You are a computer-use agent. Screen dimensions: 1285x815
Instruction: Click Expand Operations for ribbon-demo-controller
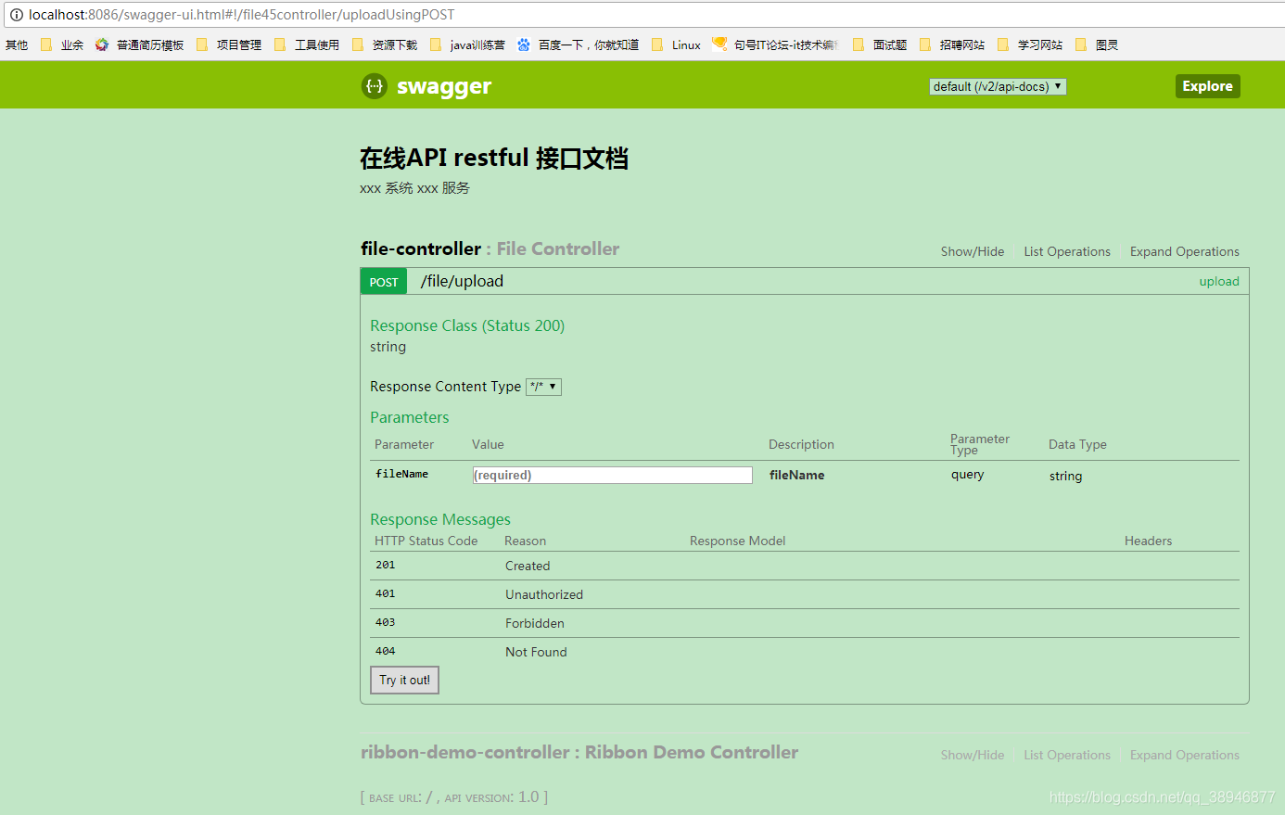click(1185, 755)
